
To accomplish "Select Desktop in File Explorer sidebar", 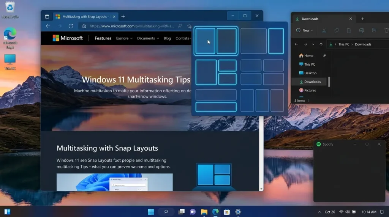I will 310,73.
